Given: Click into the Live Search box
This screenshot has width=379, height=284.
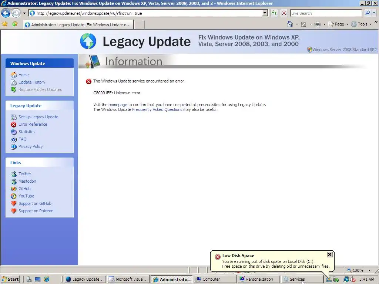Looking at the screenshot, I should click(x=326, y=13).
